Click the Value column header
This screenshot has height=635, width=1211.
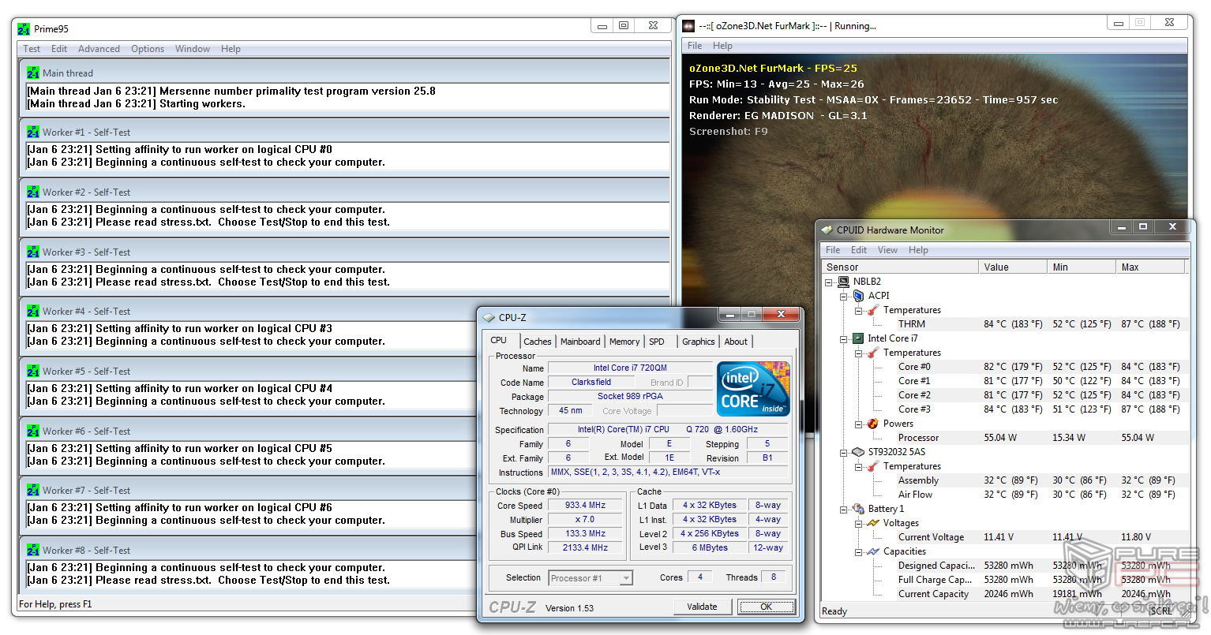tap(1013, 267)
